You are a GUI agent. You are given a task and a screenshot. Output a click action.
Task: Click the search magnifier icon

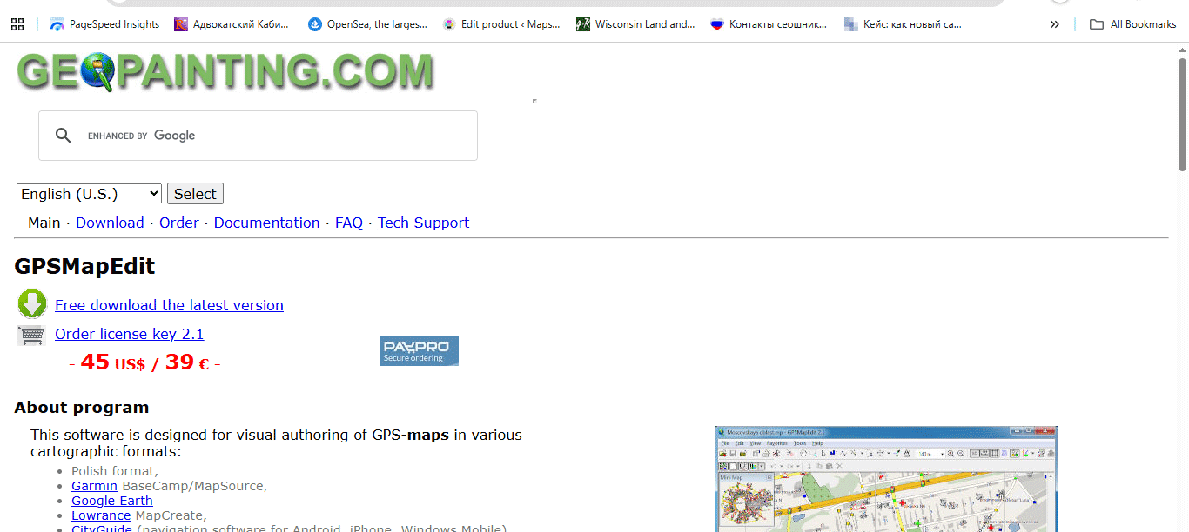pyautogui.click(x=63, y=135)
